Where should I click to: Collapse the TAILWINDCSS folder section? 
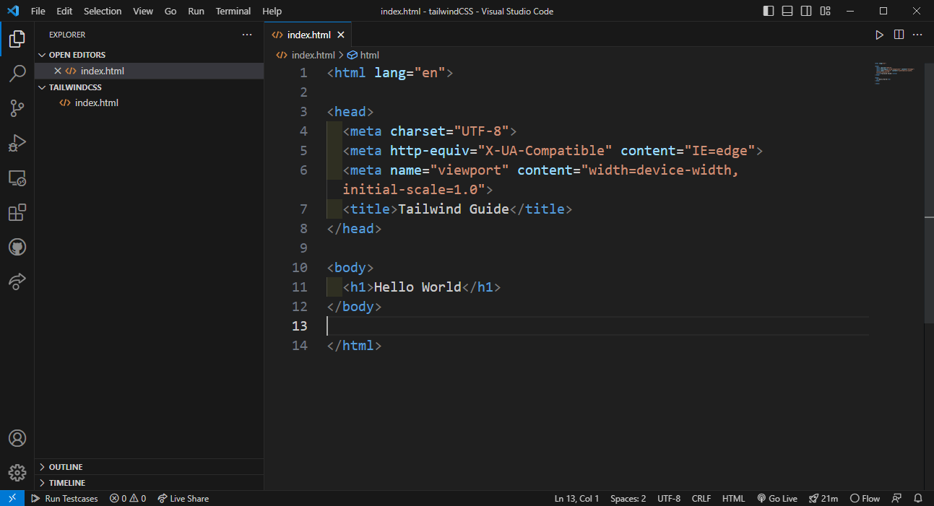[75, 87]
